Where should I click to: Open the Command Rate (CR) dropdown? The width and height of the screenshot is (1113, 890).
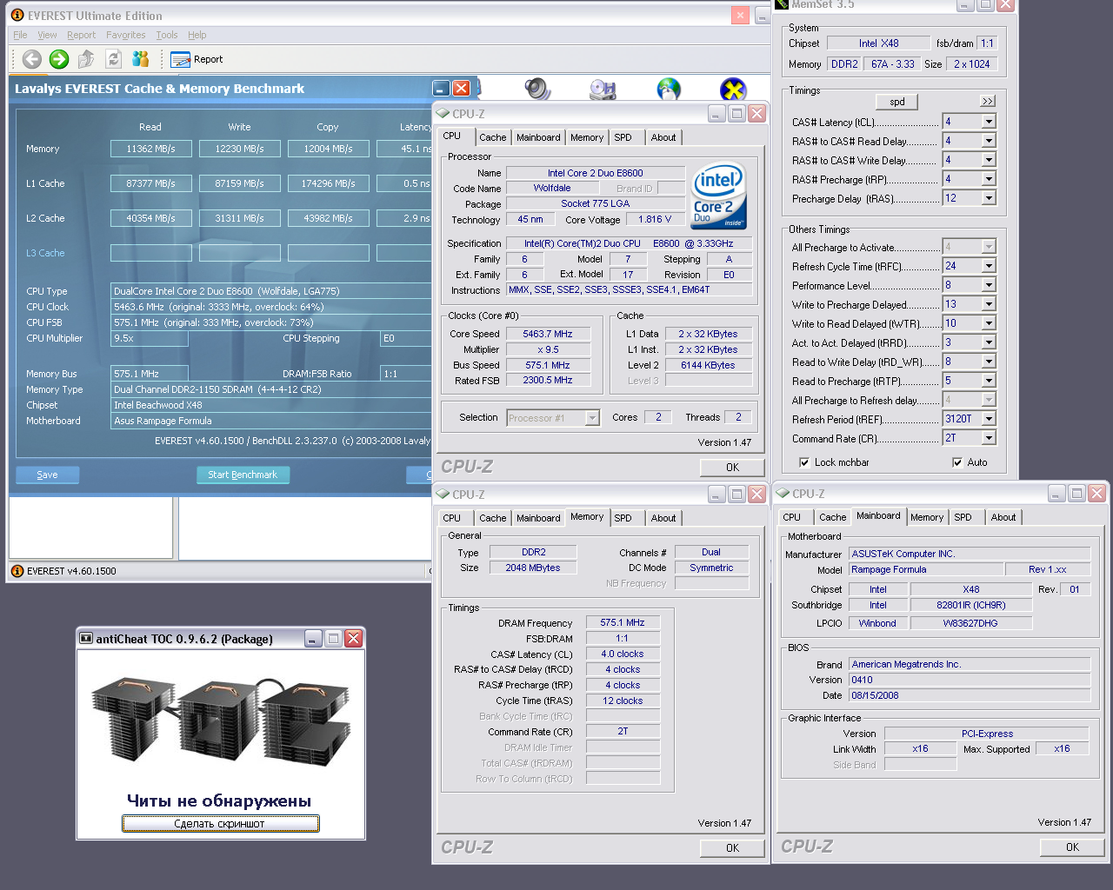pos(989,438)
